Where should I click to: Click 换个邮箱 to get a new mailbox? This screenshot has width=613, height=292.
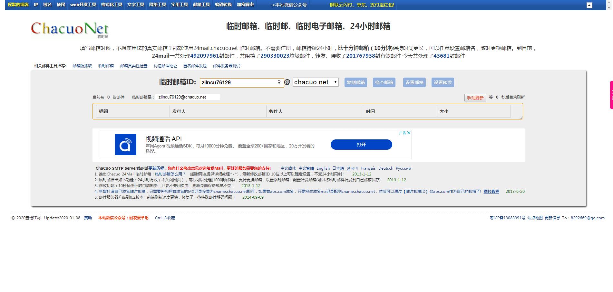tap(385, 82)
